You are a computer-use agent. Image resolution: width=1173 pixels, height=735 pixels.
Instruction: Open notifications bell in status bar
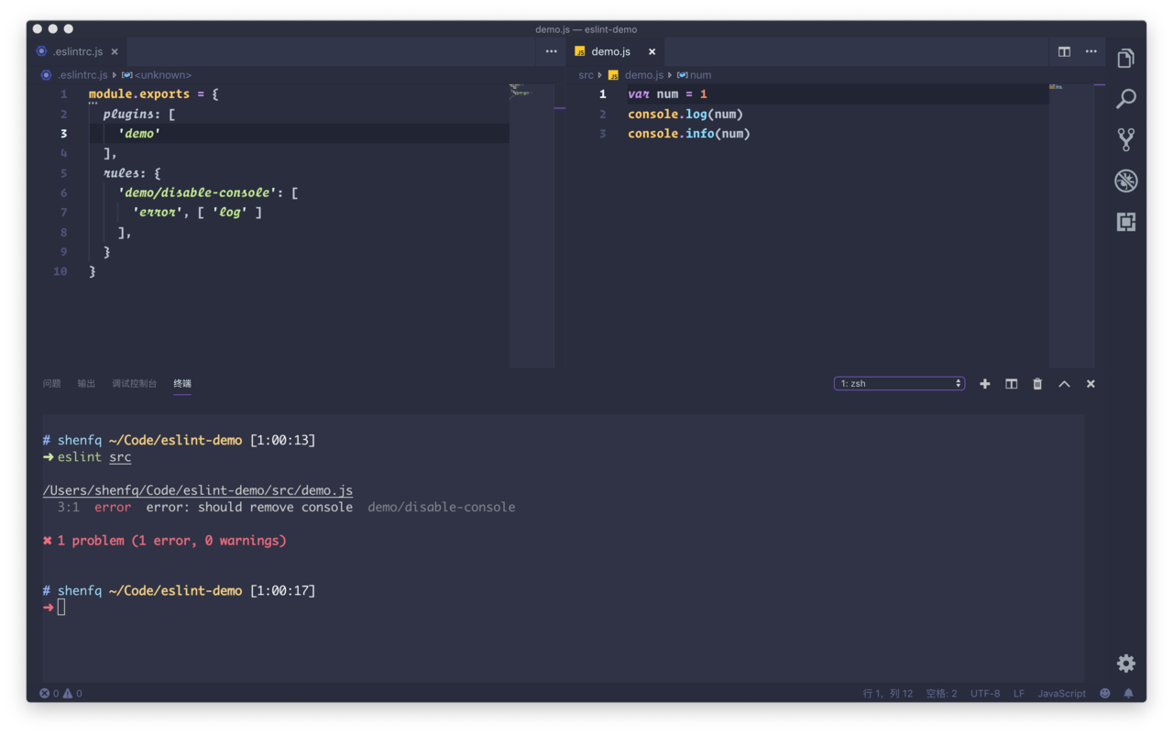tap(1129, 694)
